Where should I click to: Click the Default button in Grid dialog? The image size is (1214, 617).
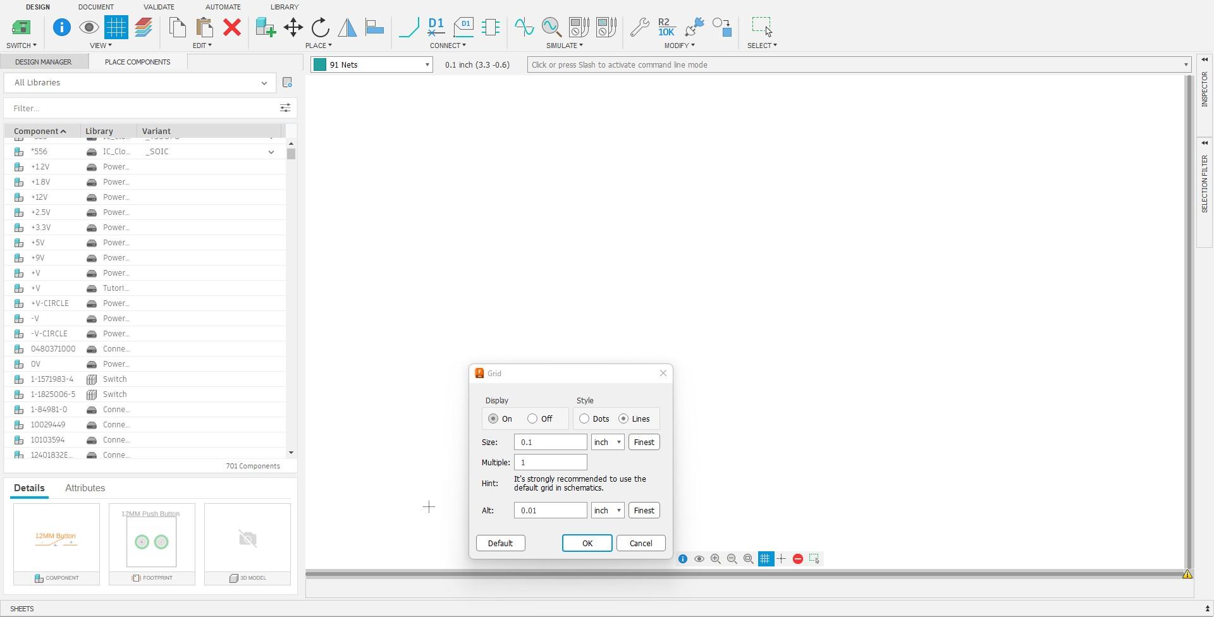[500, 543]
